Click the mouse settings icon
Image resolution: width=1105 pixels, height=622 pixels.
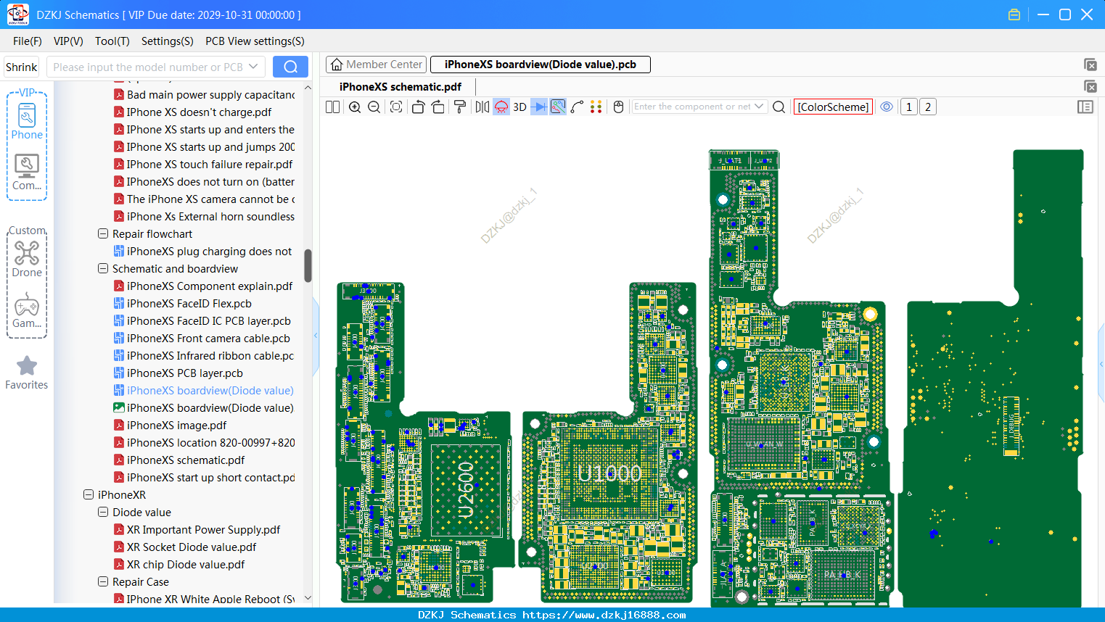click(619, 107)
